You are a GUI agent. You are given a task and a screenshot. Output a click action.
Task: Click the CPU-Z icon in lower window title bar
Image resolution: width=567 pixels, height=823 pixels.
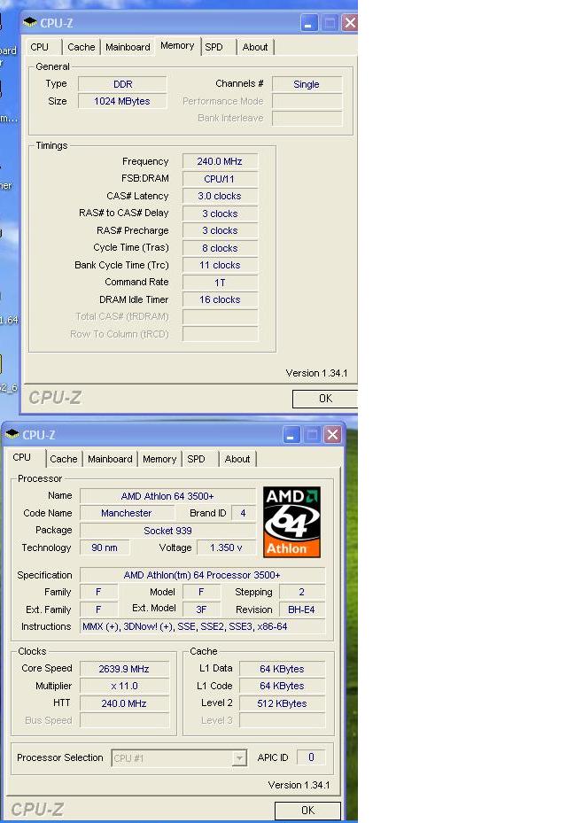12,434
